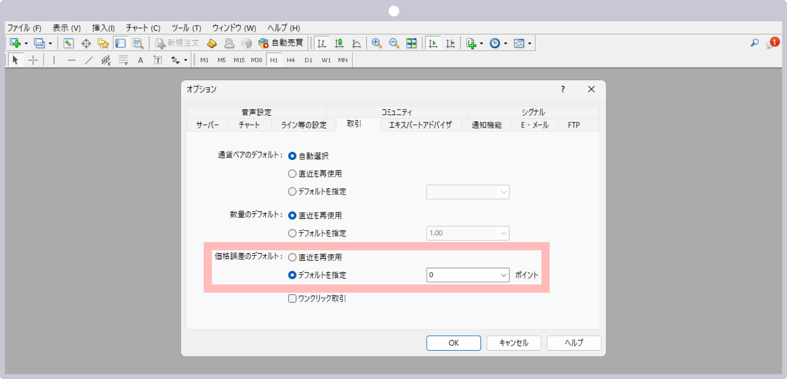Select 直近を再使用 under 価格誤差のデフォルト
The image size is (787, 379).
(315, 257)
